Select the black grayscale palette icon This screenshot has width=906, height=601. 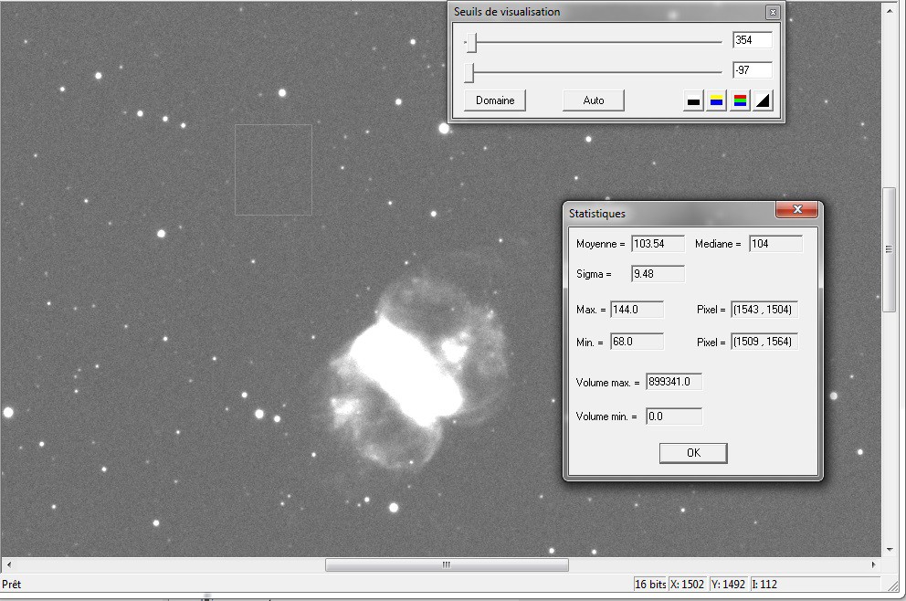[693, 100]
